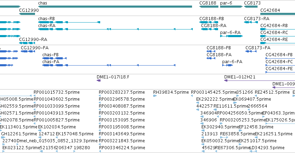Click the CG8173-RA transcript

(x=251, y=22)
